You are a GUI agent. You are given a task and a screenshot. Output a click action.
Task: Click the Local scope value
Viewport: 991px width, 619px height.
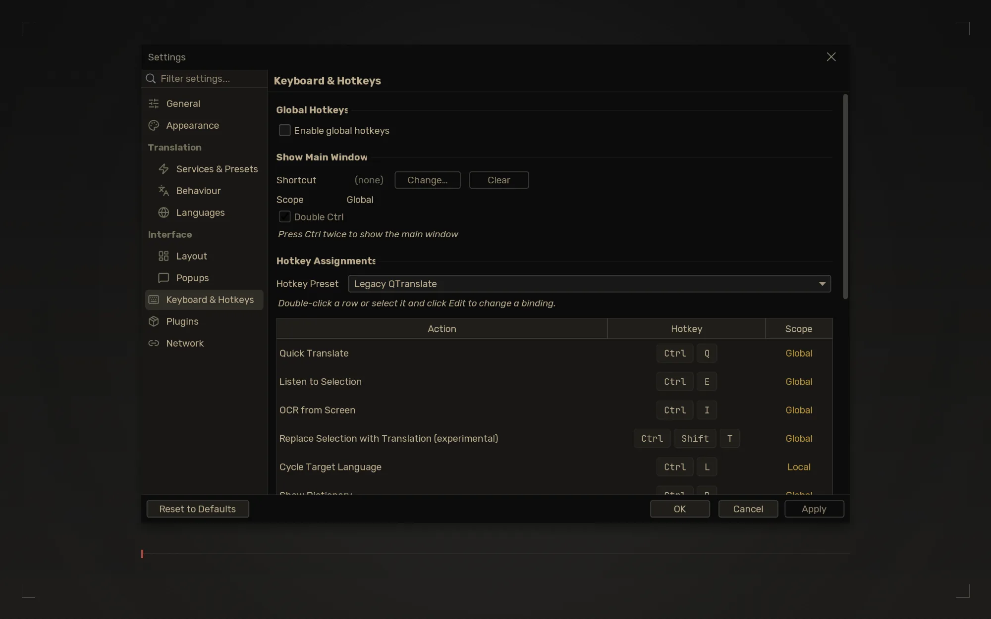click(x=799, y=467)
